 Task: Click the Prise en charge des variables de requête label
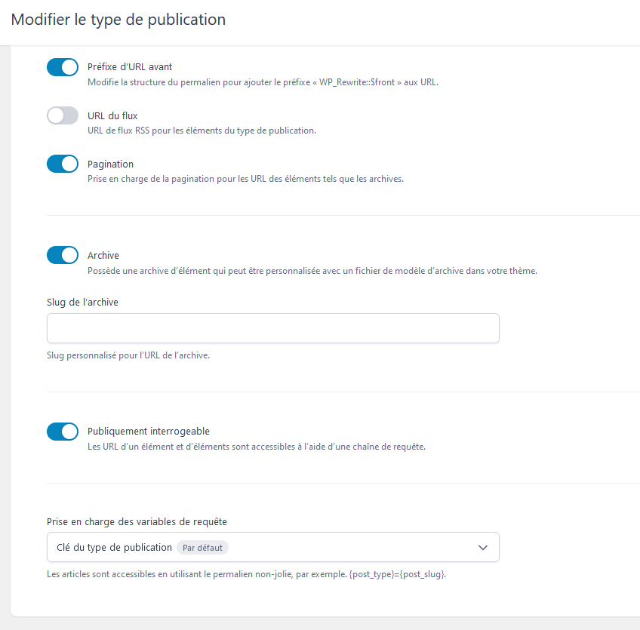[x=137, y=522]
